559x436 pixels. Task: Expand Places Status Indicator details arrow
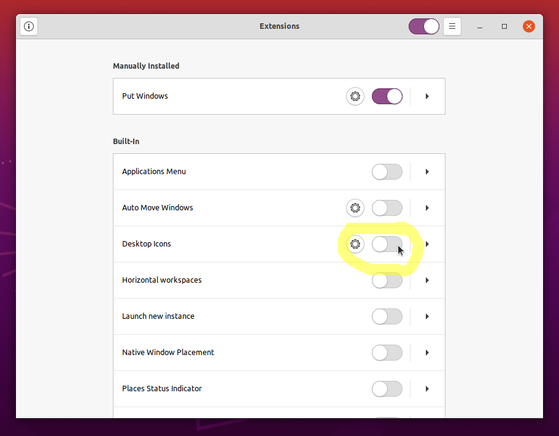tap(427, 389)
